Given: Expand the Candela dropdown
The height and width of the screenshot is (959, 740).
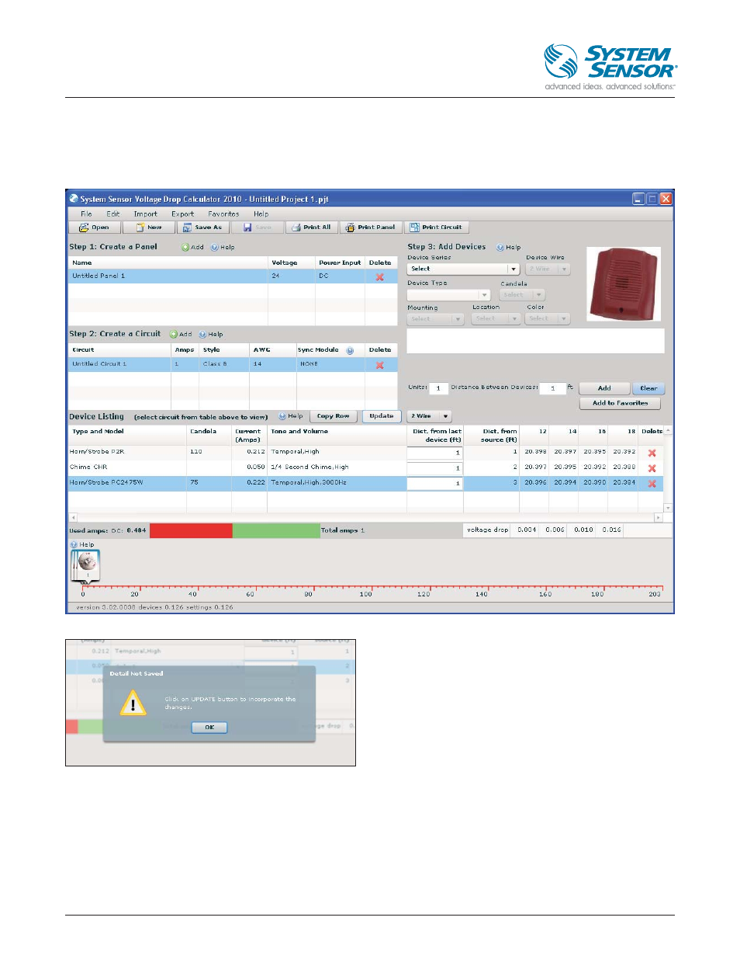Looking at the screenshot, I should [x=539, y=295].
